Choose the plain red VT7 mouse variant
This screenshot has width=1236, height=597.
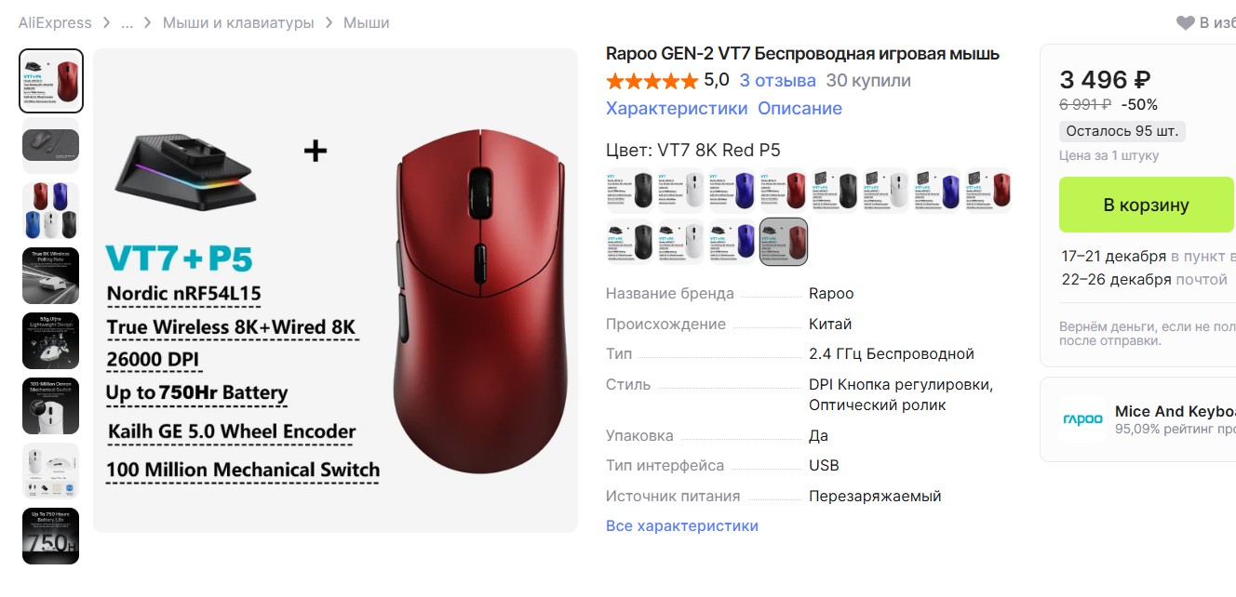(784, 191)
